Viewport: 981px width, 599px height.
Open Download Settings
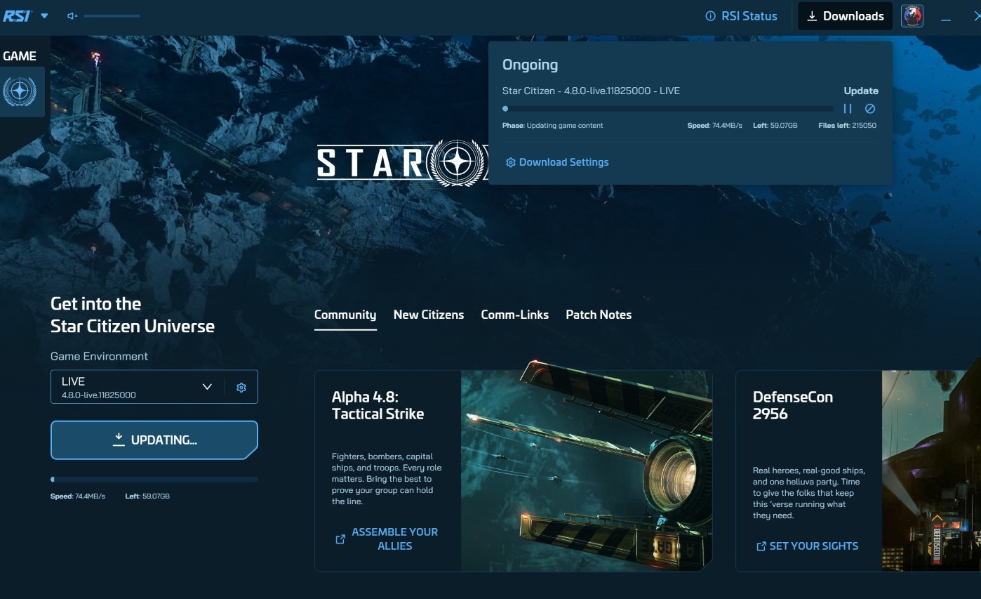click(557, 162)
